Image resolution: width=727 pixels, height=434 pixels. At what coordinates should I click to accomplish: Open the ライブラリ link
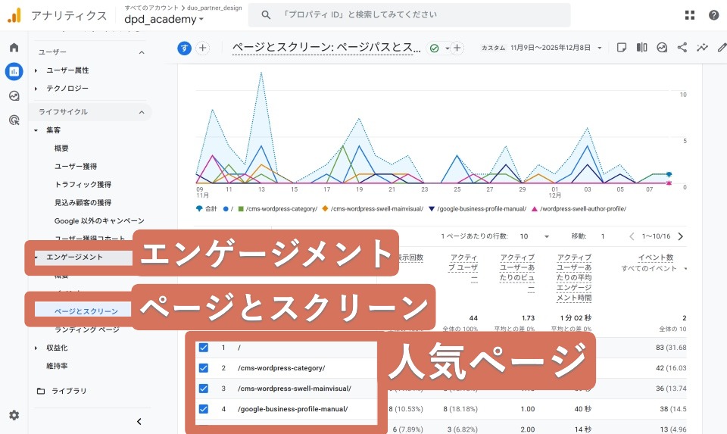69,391
